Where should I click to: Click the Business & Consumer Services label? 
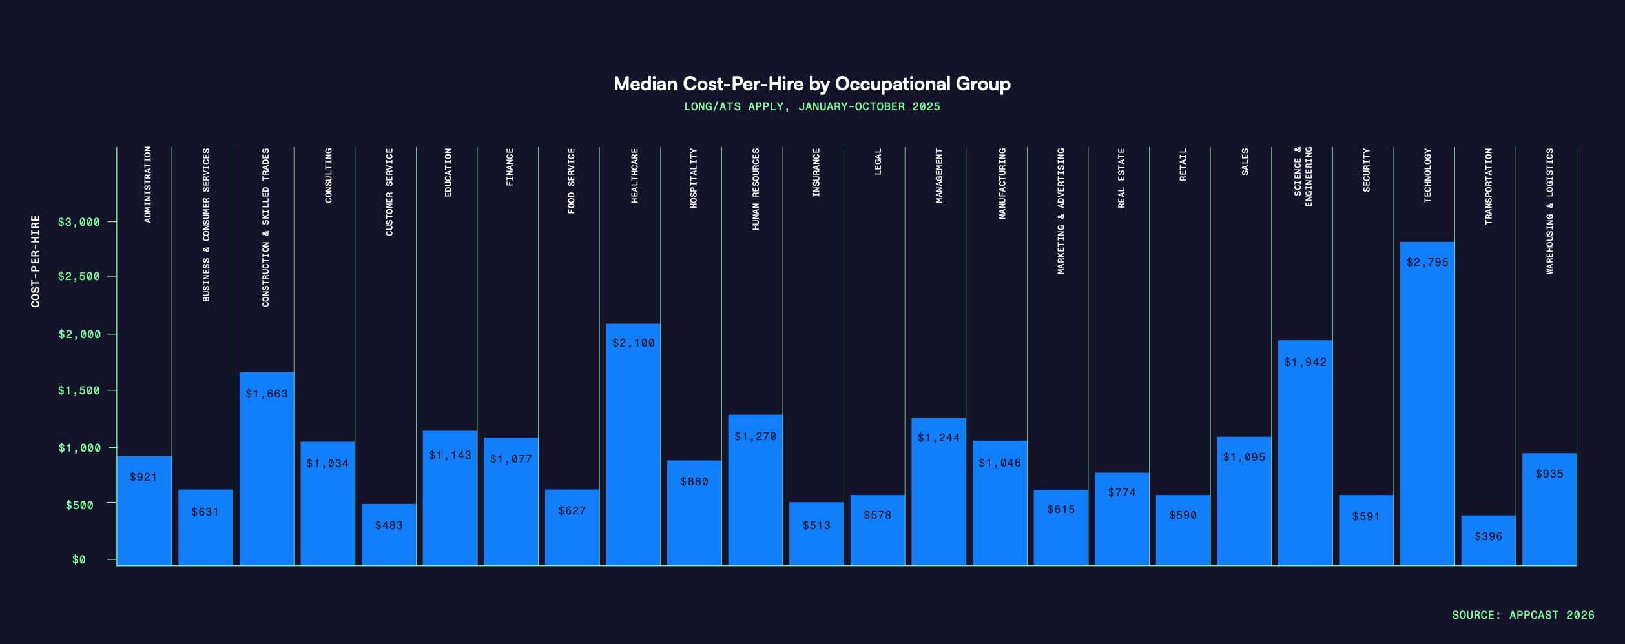(206, 225)
